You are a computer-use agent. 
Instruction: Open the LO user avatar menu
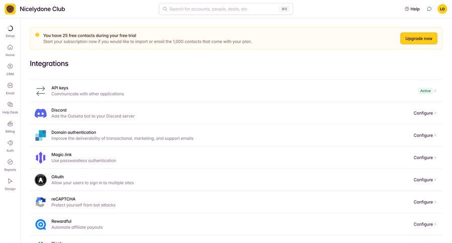click(x=442, y=9)
